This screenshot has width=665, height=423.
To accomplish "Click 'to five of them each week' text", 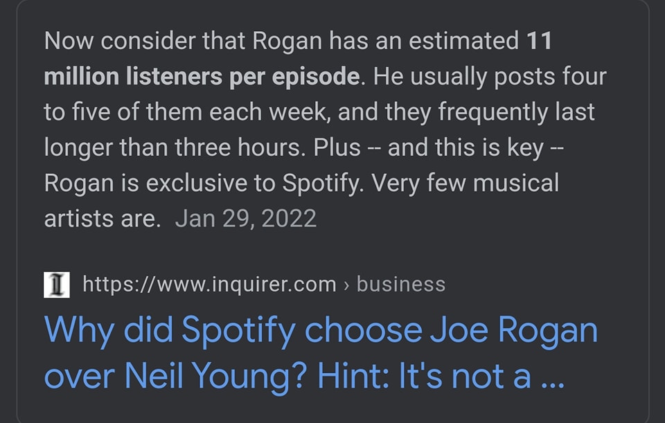I will tap(186, 112).
